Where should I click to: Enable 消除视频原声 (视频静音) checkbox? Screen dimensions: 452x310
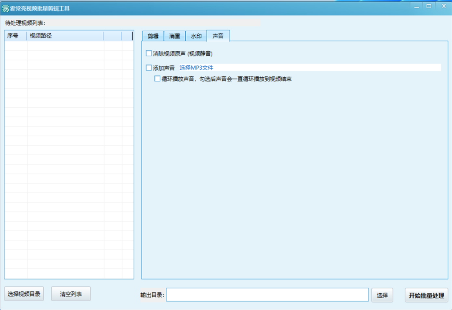point(149,53)
